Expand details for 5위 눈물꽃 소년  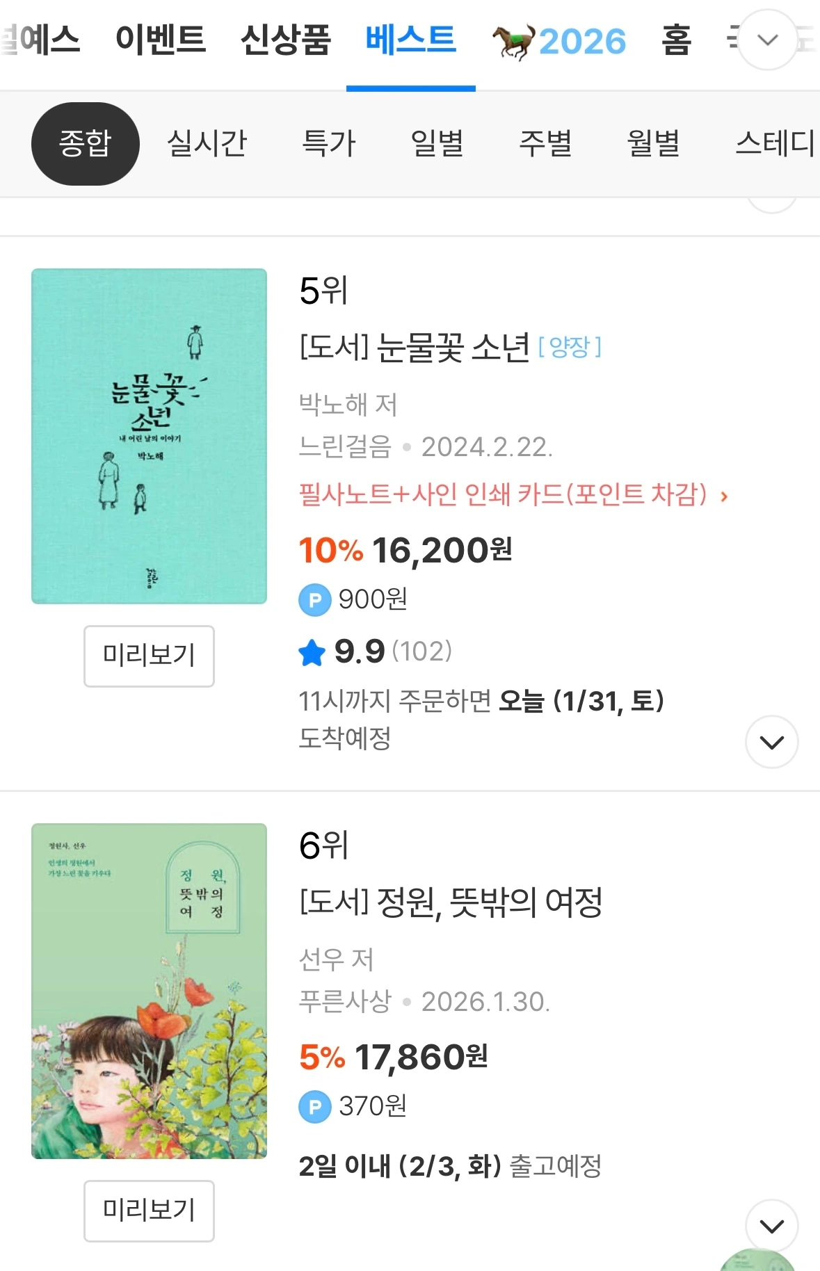(772, 742)
